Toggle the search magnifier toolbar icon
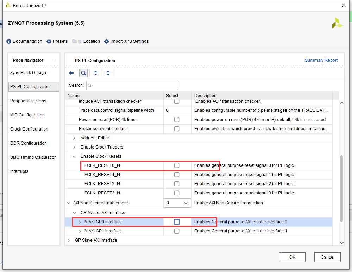 coord(83,73)
